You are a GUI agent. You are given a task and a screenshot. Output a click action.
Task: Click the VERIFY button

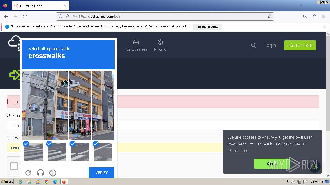[x=102, y=173]
